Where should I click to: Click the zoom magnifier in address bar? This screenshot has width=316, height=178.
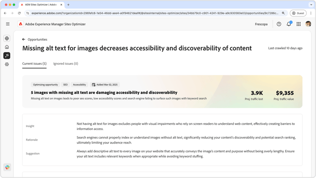pos(283,13)
